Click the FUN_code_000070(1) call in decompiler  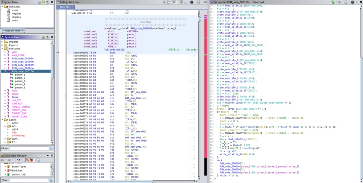coord(230,163)
